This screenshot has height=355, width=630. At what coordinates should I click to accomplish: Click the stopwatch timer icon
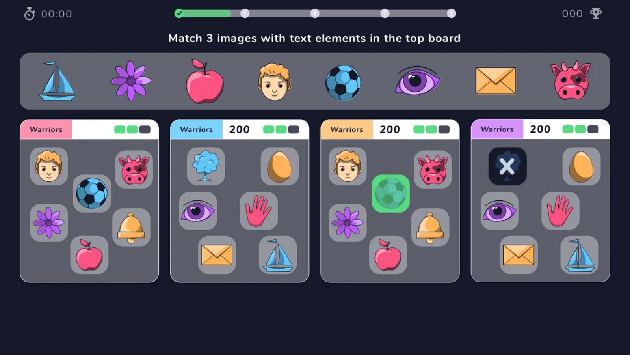coord(30,14)
